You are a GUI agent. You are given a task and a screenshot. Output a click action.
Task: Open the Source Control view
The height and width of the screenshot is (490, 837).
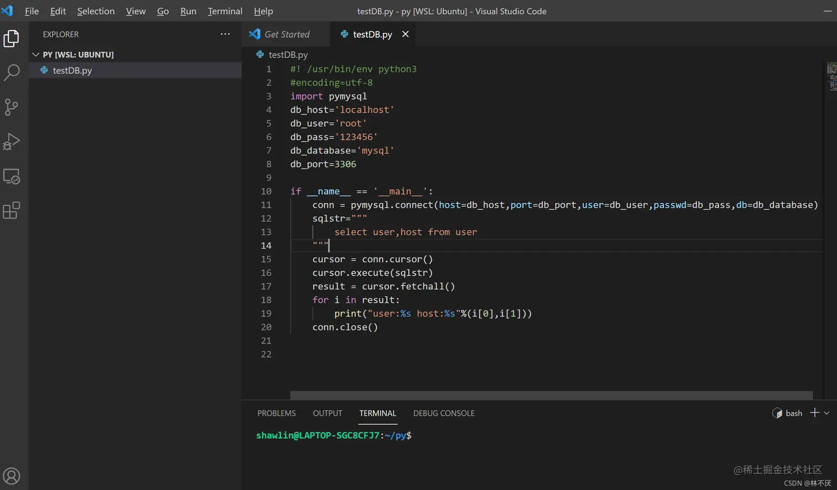pyautogui.click(x=11, y=107)
